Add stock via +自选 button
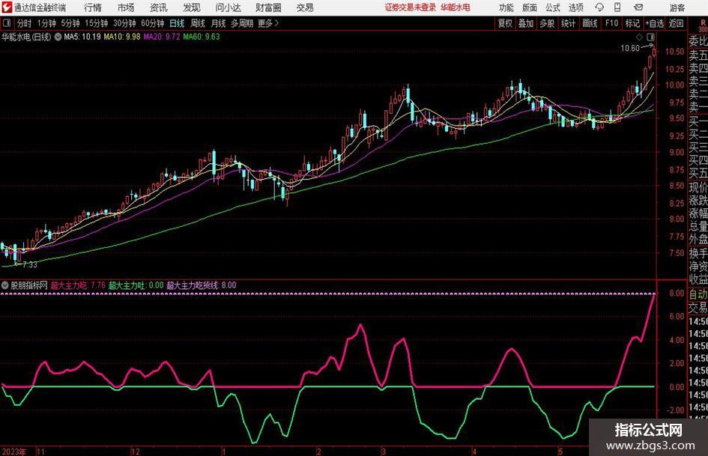708x456 pixels. [x=654, y=23]
